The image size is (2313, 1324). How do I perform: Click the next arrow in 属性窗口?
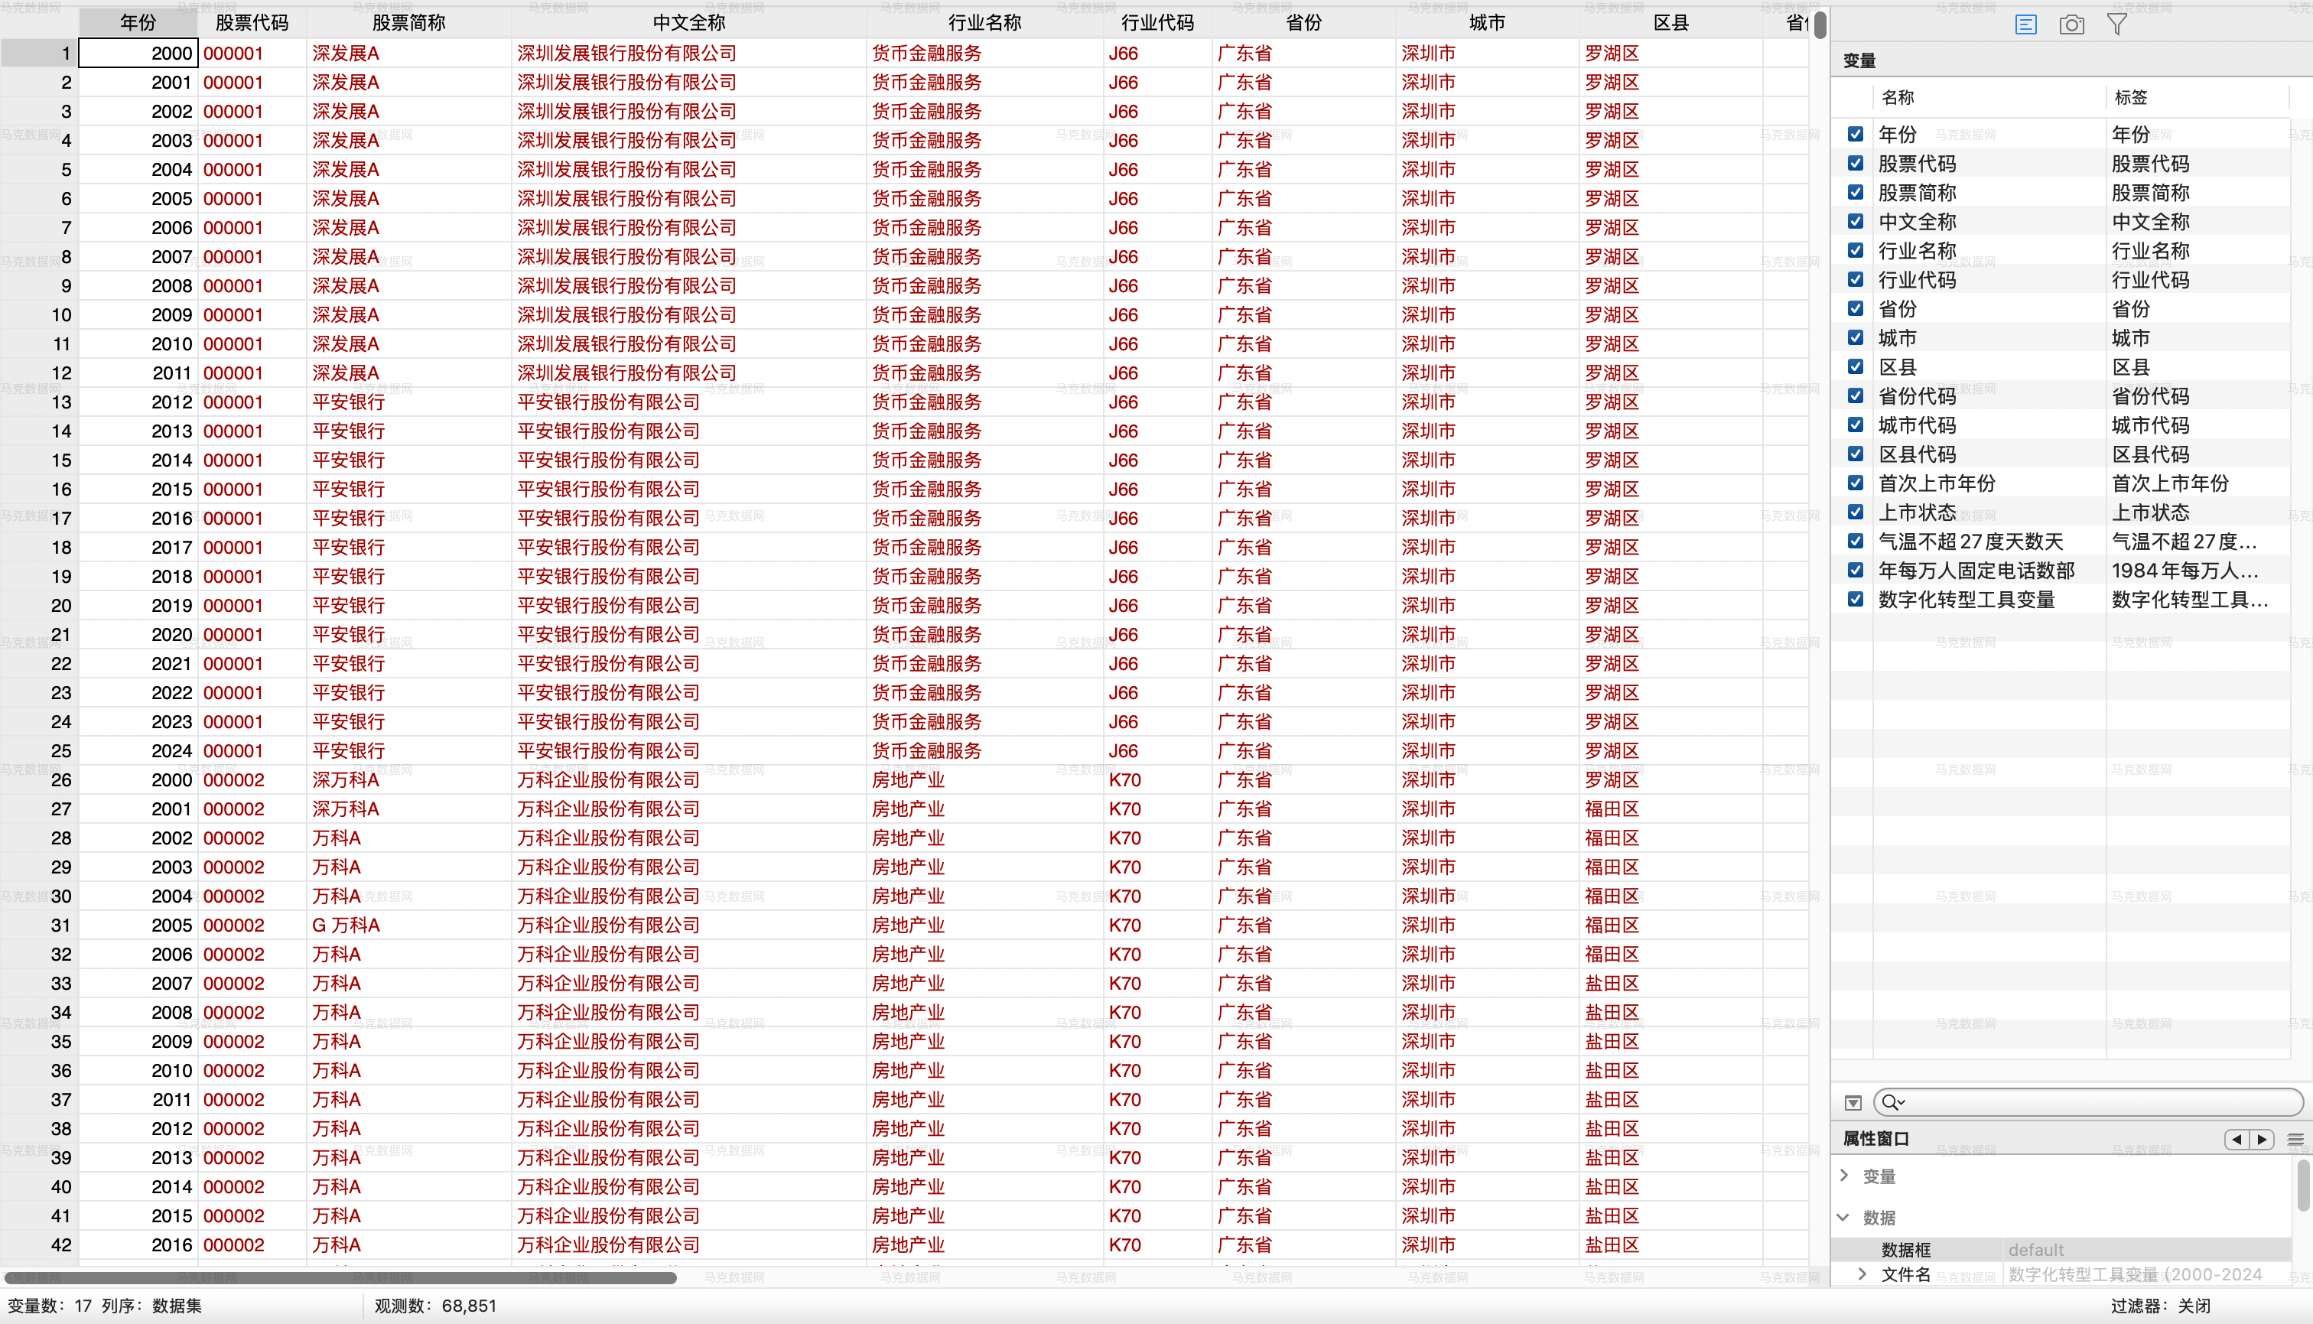pos(2262,1138)
